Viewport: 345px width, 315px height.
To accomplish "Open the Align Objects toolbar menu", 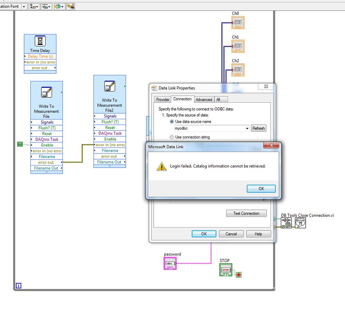I will click(x=34, y=7).
